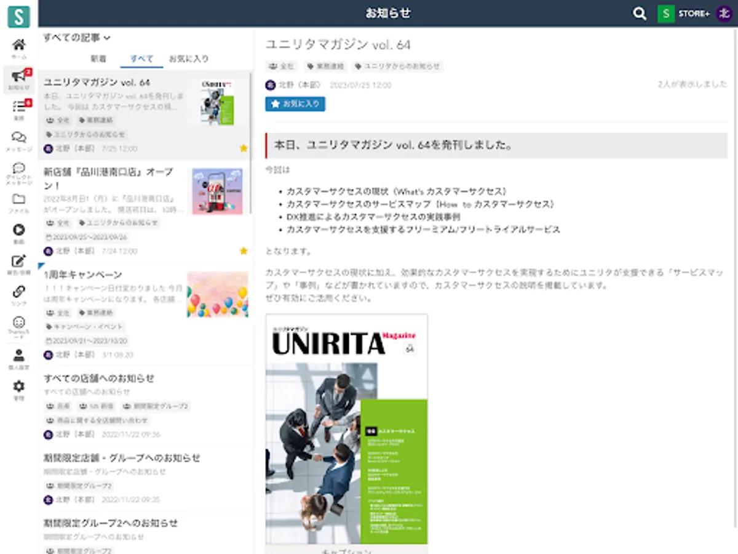Click the お知らせ page title in top bar
Image resolution: width=738 pixels, height=554 pixels.
[x=387, y=13]
